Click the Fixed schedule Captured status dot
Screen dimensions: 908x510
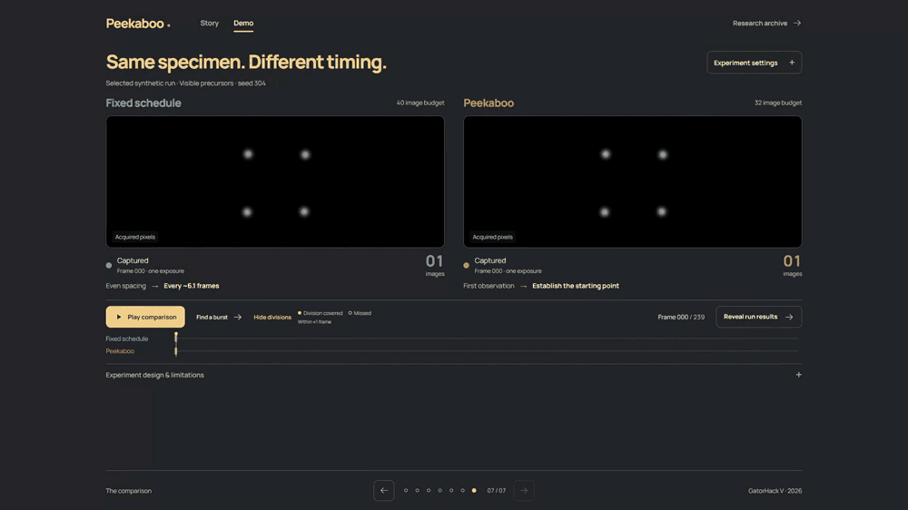(x=109, y=266)
